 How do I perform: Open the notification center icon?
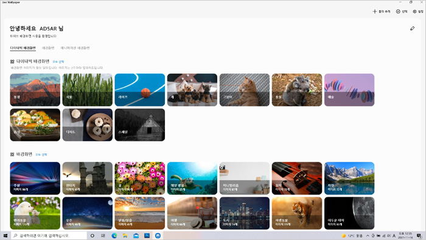click(419, 236)
